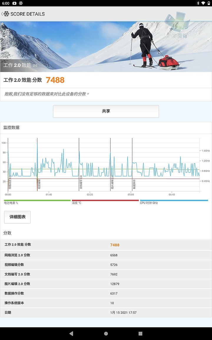Tap the 分数 section heading
212x340 pixels.
point(7,233)
